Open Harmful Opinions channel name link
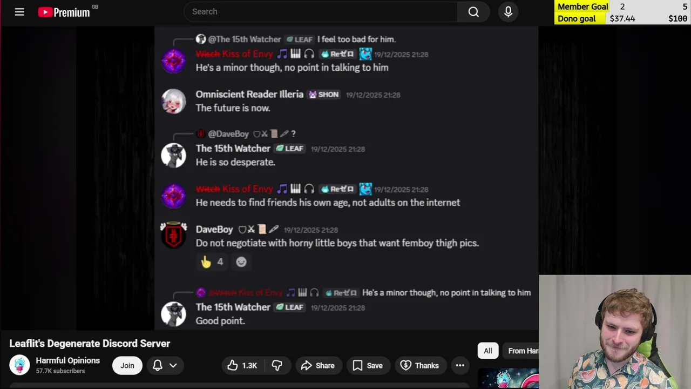 pyautogui.click(x=67, y=360)
